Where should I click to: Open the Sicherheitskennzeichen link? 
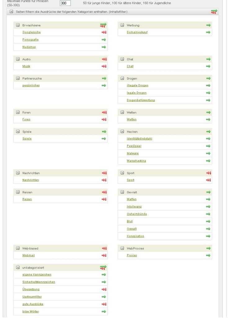click(39, 282)
